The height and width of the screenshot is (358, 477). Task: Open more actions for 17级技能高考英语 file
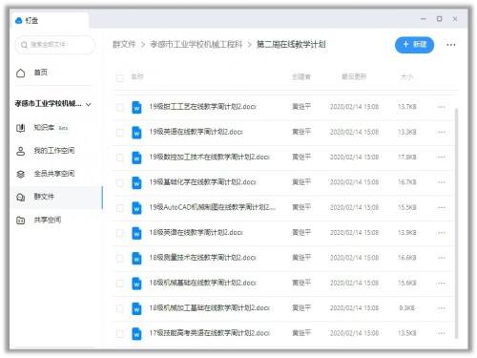(x=442, y=333)
